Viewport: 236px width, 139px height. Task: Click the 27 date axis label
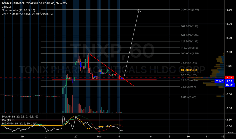point(76,136)
